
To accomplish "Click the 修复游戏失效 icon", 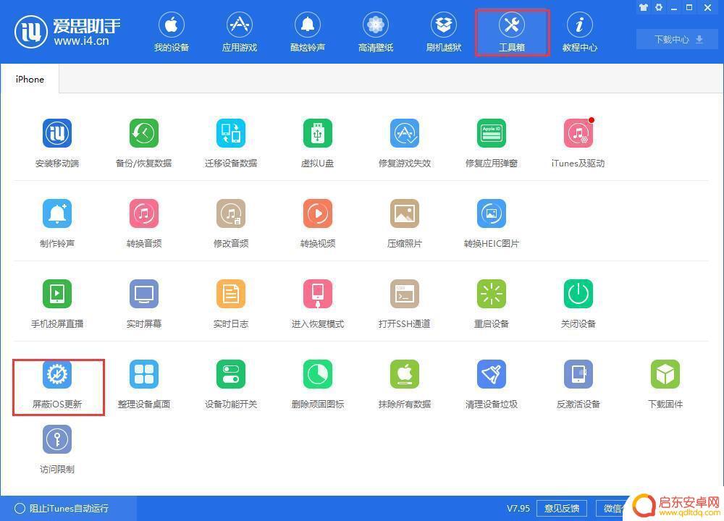I will (x=405, y=133).
